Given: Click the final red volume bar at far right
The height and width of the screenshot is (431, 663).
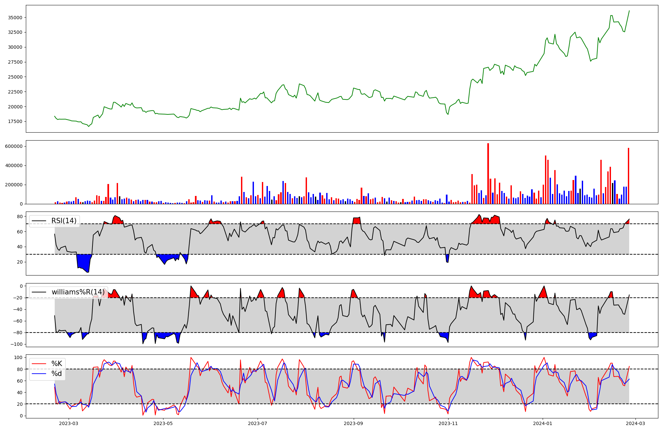Looking at the screenshot, I should [x=628, y=176].
